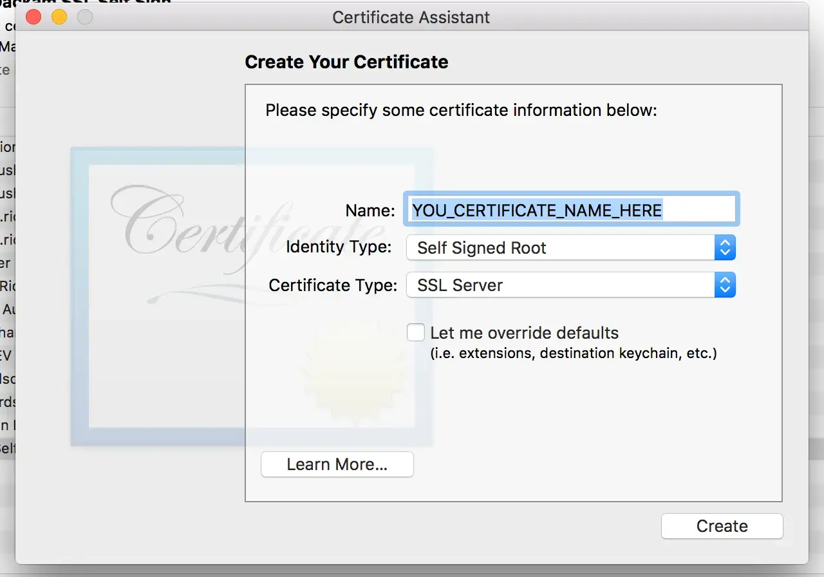Screen dimensions: 824x577
Task: Click the Learn More button
Action: pyautogui.click(x=337, y=464)
